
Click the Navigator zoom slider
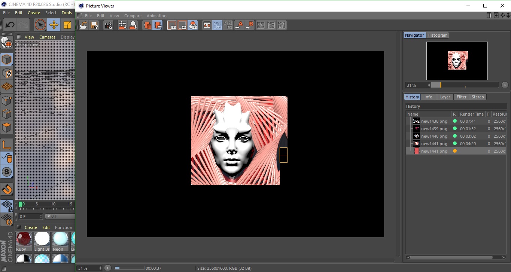coord(465,85)
